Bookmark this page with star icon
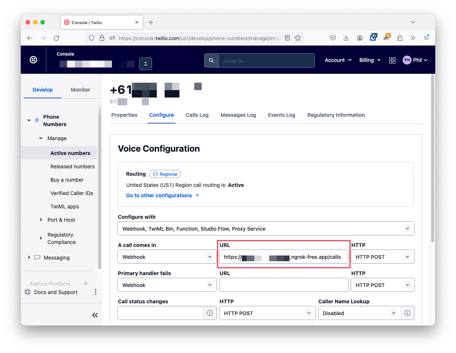 298,38
